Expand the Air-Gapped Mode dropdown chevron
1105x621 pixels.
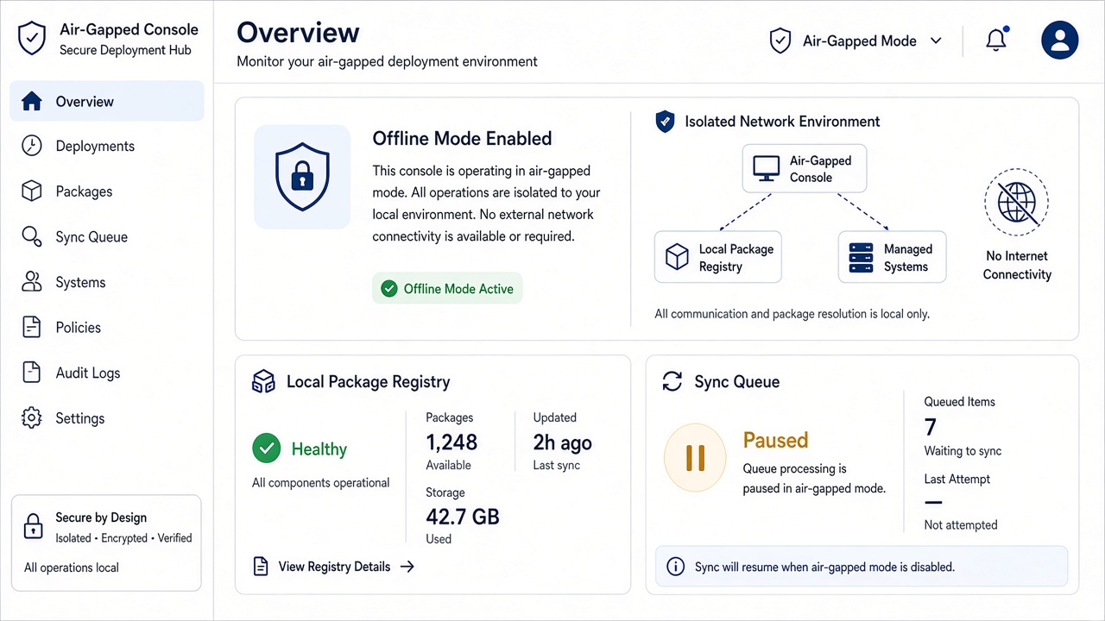(x=936, y=41)
